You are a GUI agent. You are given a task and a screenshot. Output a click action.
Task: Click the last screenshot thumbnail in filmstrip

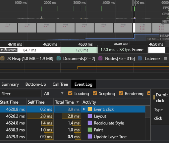coord(161,28)
